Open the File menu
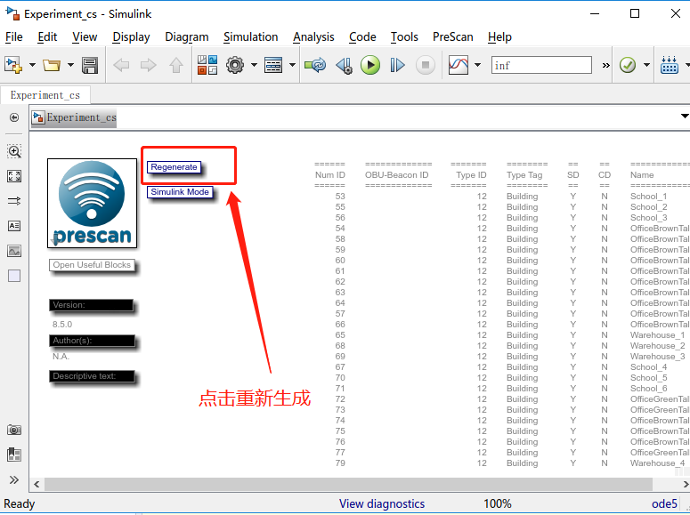The width and height of the screenshot is (690, 515). 14,37
